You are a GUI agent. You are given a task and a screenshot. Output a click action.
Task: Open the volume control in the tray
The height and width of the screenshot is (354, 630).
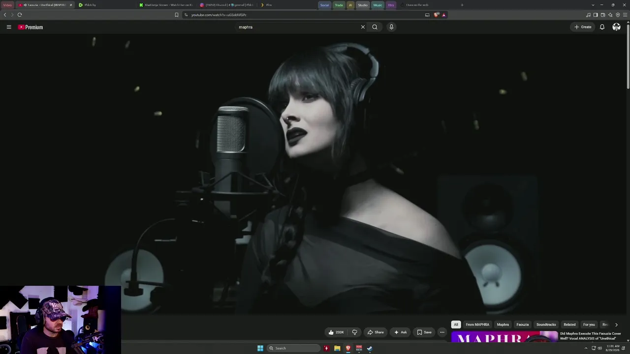pos(599,348)
